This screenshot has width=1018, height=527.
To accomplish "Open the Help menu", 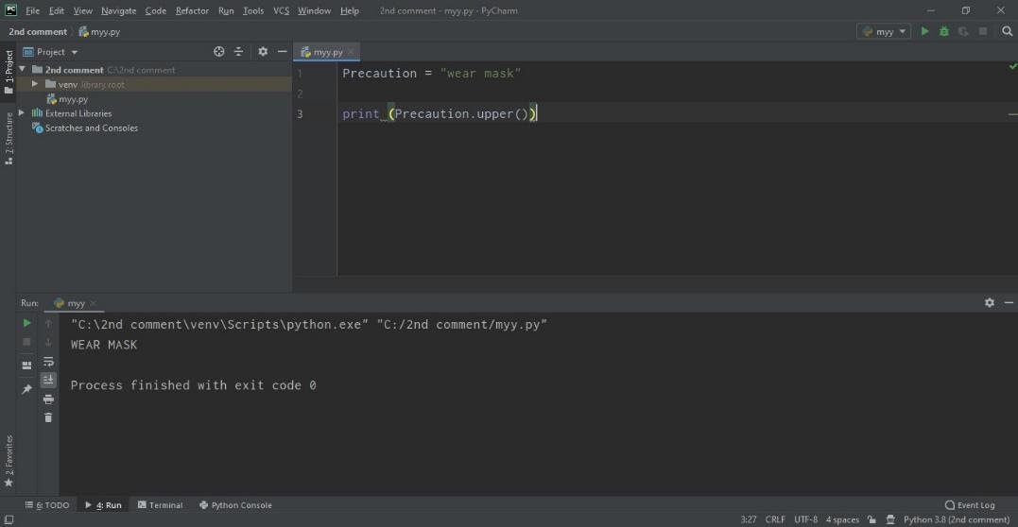I will [x=350, y=11].
